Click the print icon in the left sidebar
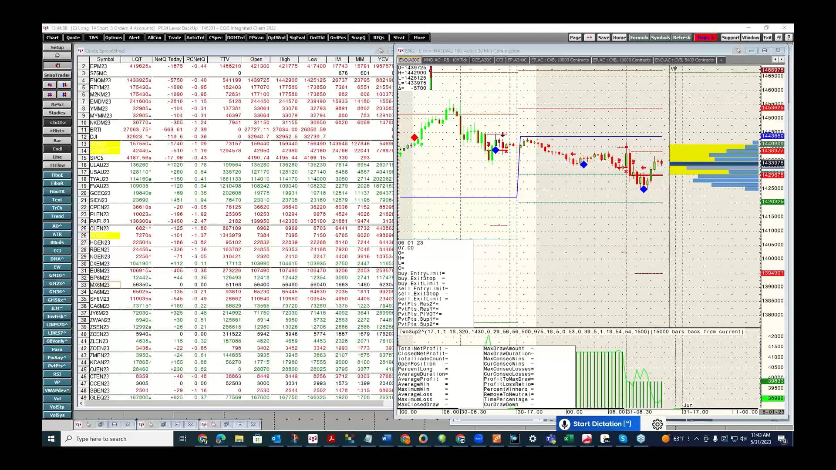Image resolution: width=836 pixels, height=470 pixels. click(x=57, y=55)
